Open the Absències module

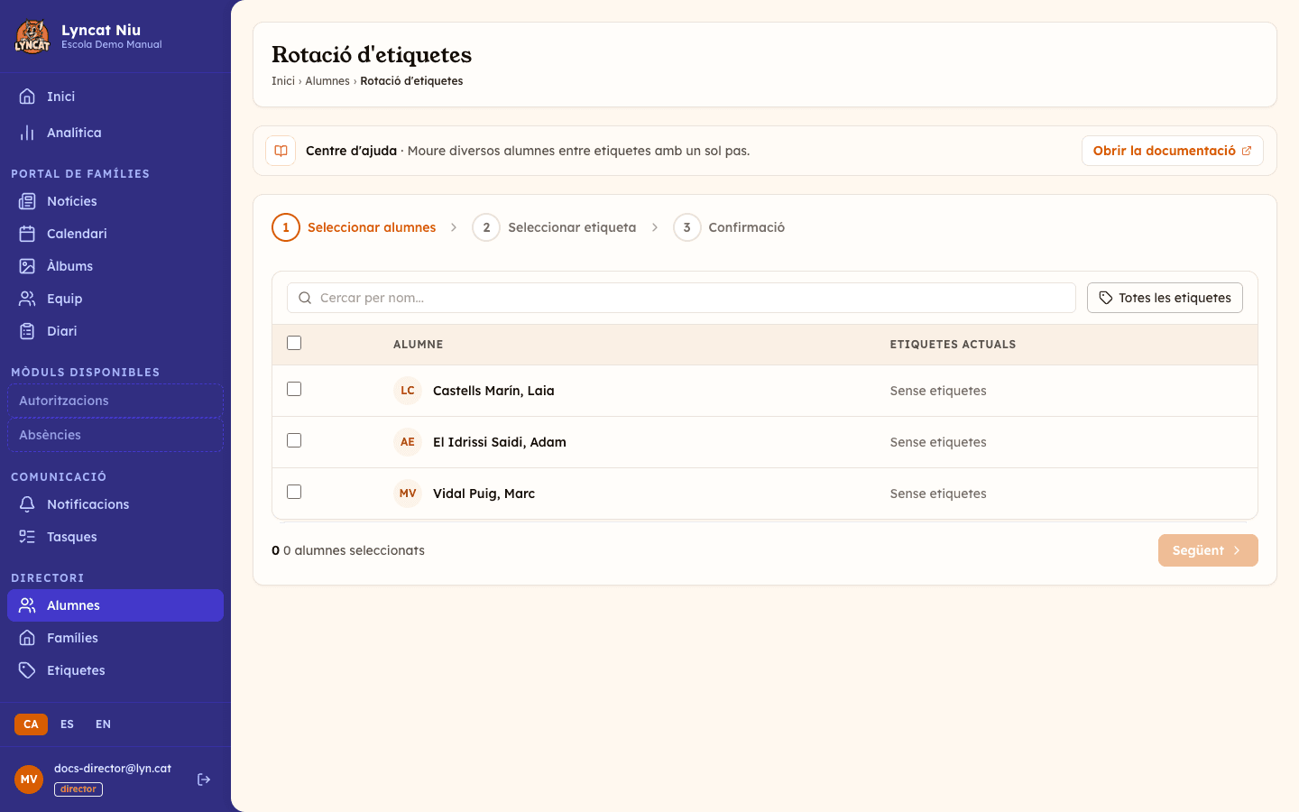(115, 435)
